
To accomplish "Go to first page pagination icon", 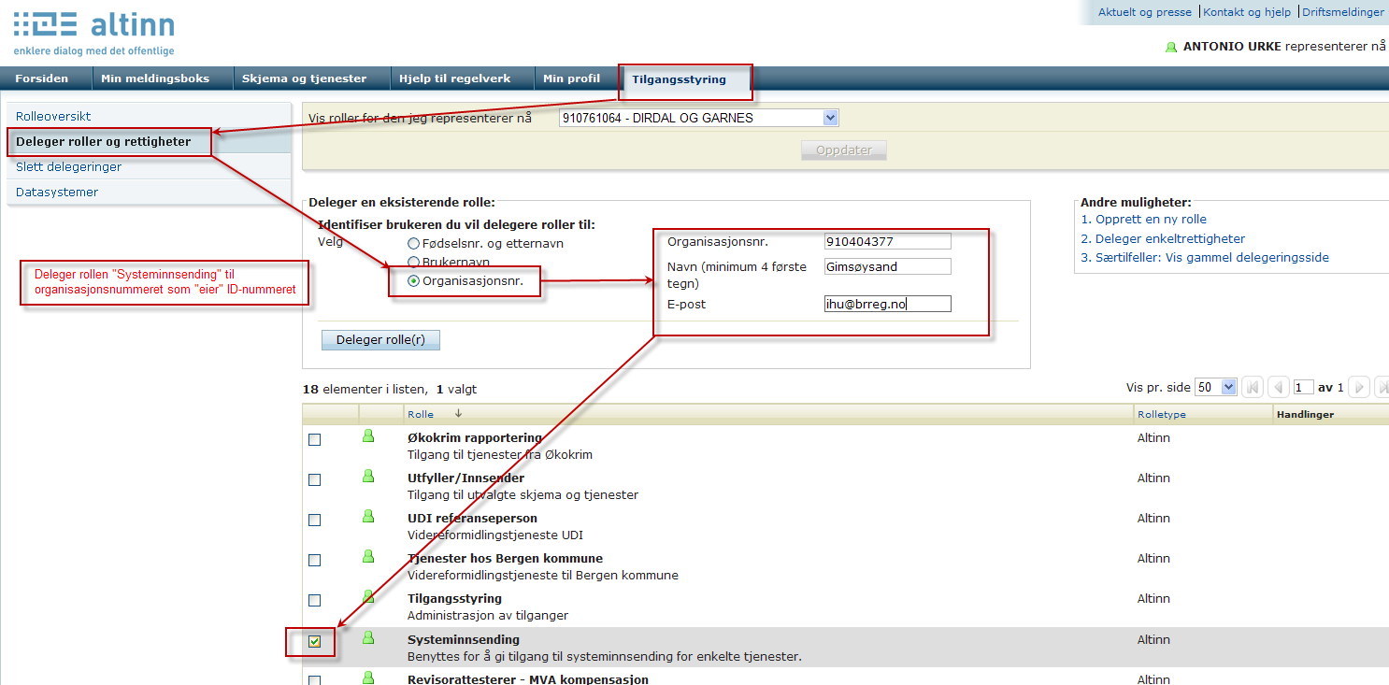I will coord(1253,387).
